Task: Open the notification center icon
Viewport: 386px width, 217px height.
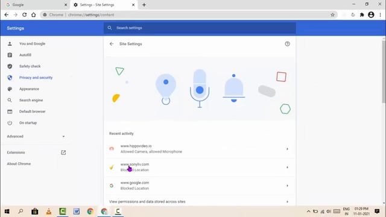Action: tap(377, 212)
